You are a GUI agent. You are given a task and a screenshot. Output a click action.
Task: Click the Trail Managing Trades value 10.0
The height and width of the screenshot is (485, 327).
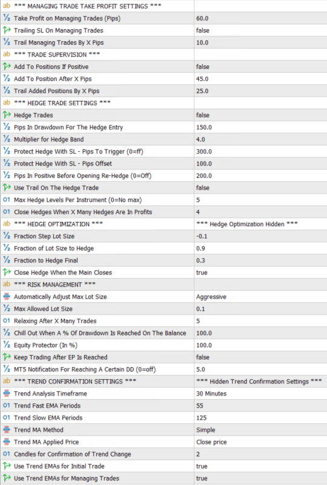pyautogui.click(x=202, y=42)
